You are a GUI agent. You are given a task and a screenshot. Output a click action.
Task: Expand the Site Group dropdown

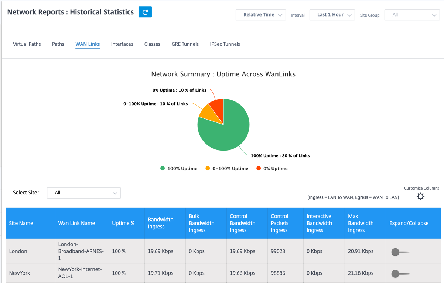coord(412,15)
